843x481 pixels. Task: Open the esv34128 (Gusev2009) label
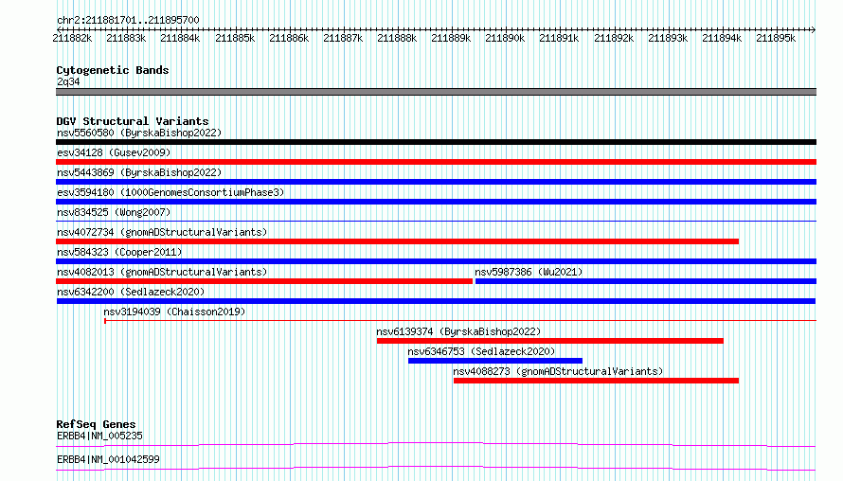pos(114,152)
